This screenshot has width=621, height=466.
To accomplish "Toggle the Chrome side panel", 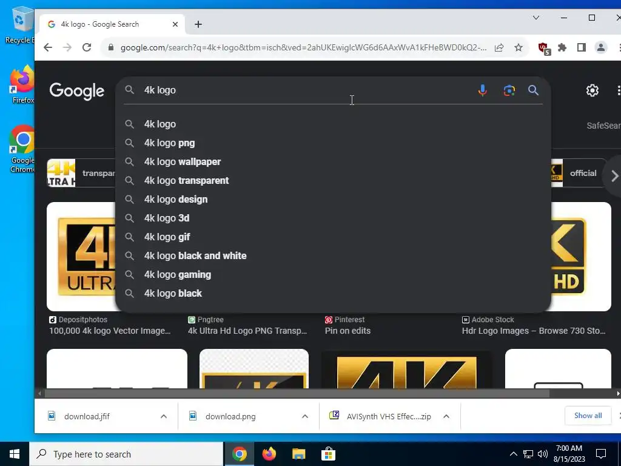I will 582,47.
